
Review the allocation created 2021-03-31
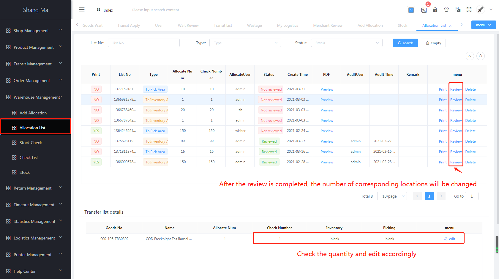tap(456, 89)
